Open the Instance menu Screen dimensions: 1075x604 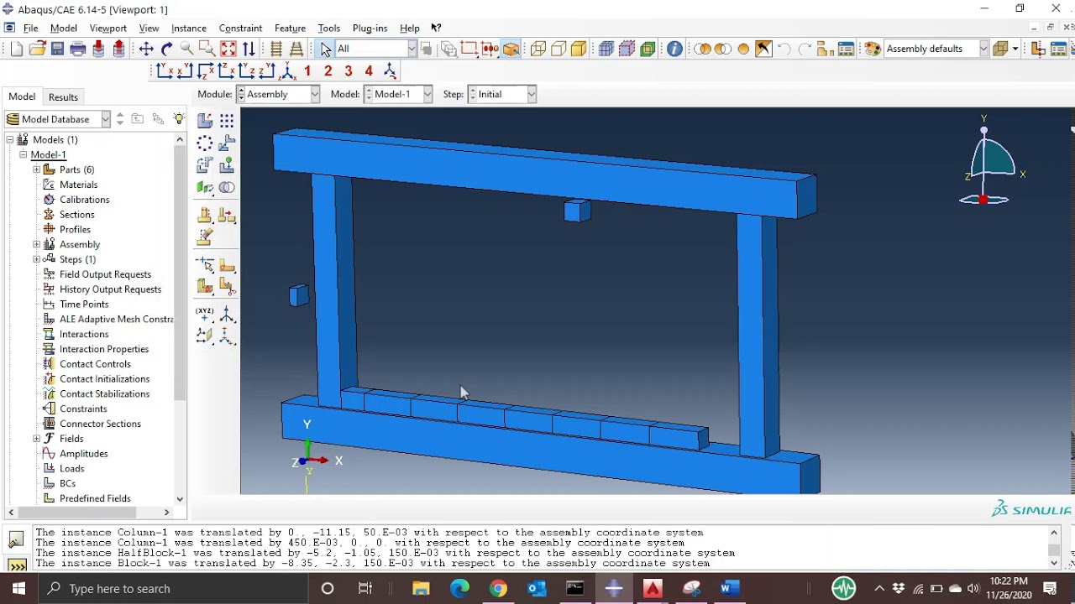(189, 29)
